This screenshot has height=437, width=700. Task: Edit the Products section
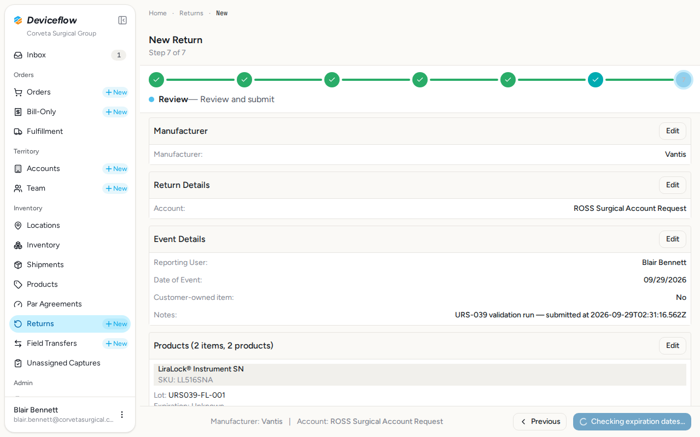point(672,346)
